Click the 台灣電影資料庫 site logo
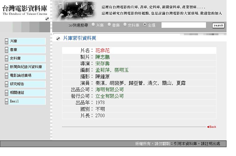This screenshot has width=236, height=156. point(25,10)
